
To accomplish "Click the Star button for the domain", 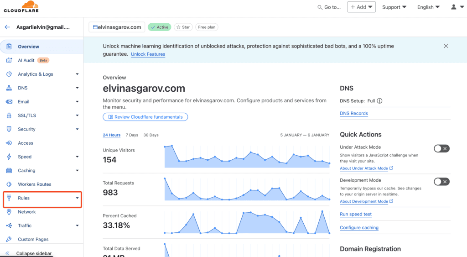I will pyautogui.click(x=183, y=27).
